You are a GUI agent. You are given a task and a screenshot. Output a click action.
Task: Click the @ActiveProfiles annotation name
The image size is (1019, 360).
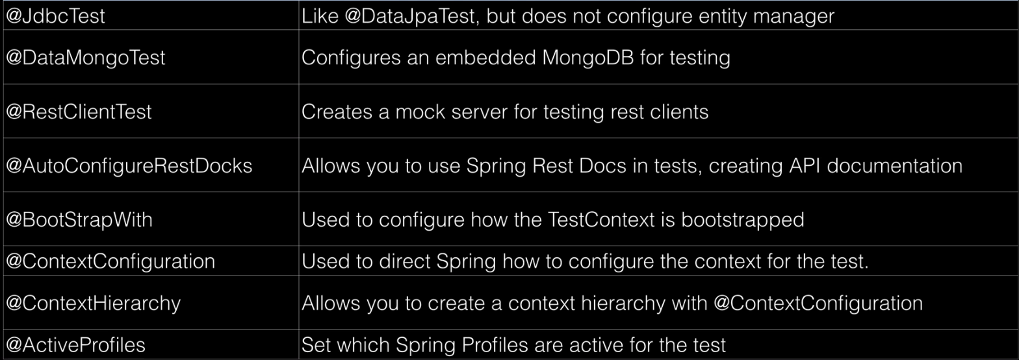[x=75, y=344]
